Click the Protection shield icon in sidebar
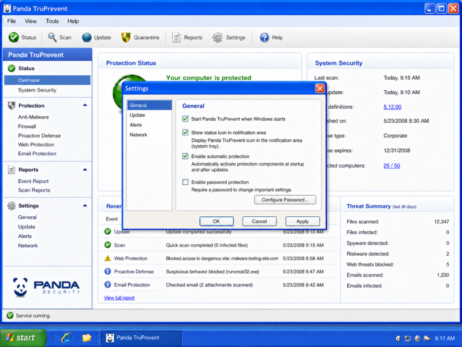This screenshot has height=347, width=462. click(x=12, y=106)
